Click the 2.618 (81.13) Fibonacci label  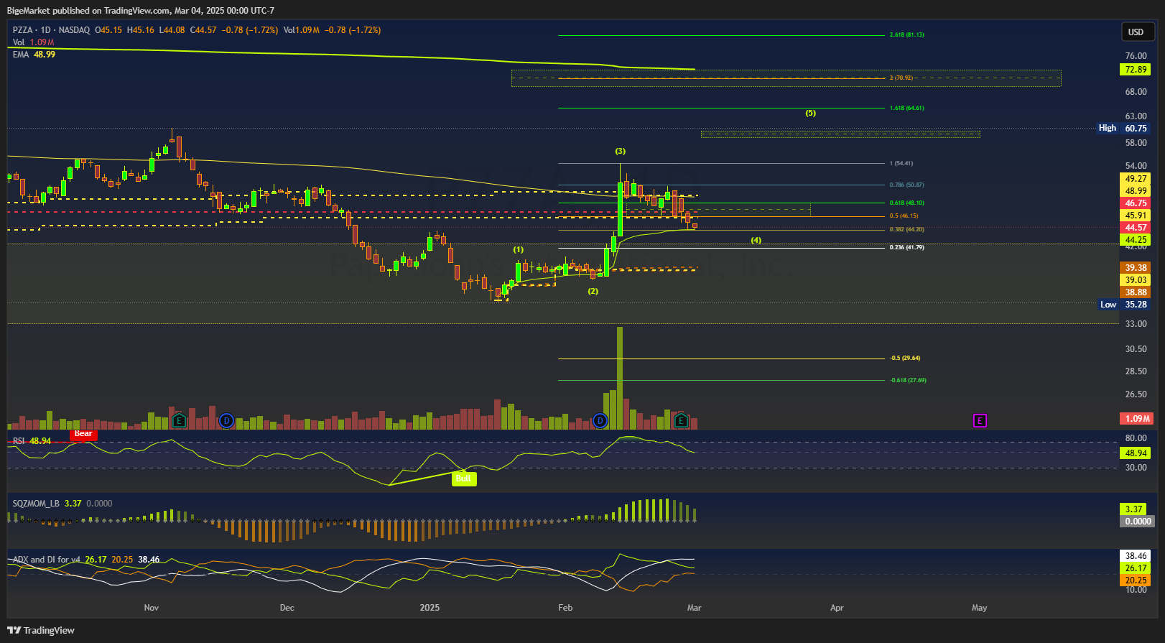tap(906, 34)
